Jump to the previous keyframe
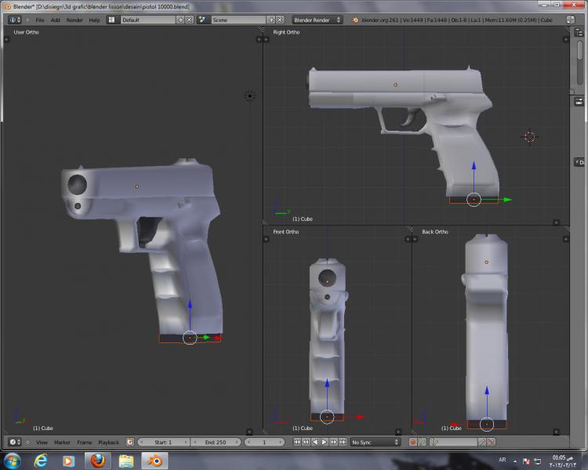This screenshot has height=470, width=588. [306, 442]
